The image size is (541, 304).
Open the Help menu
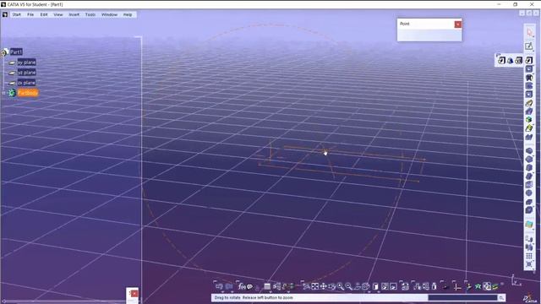pos(128,14)
